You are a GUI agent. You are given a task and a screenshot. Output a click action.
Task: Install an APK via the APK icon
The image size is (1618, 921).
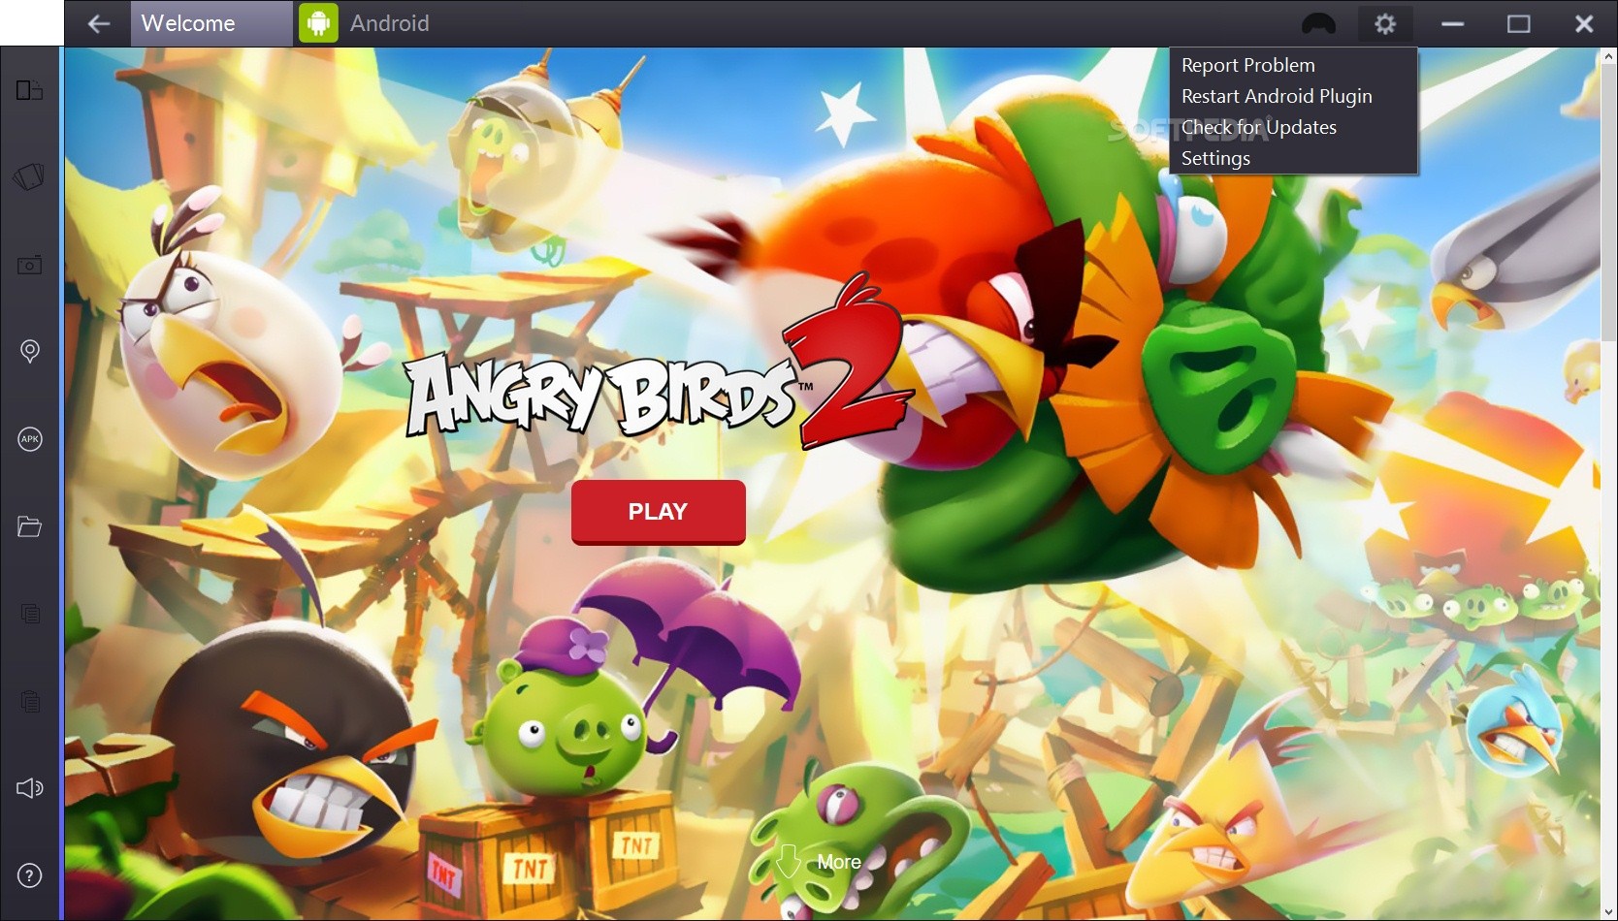pos(30,439)
